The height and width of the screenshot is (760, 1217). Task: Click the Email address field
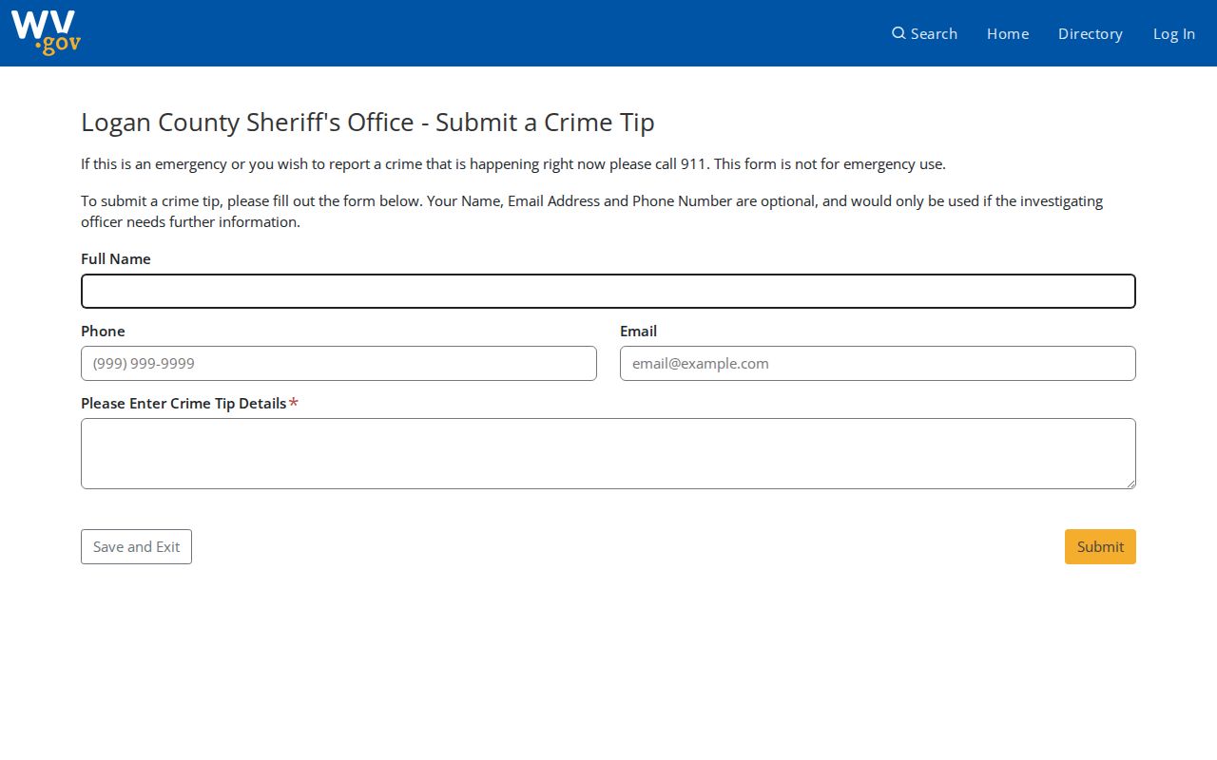(878, 364)
